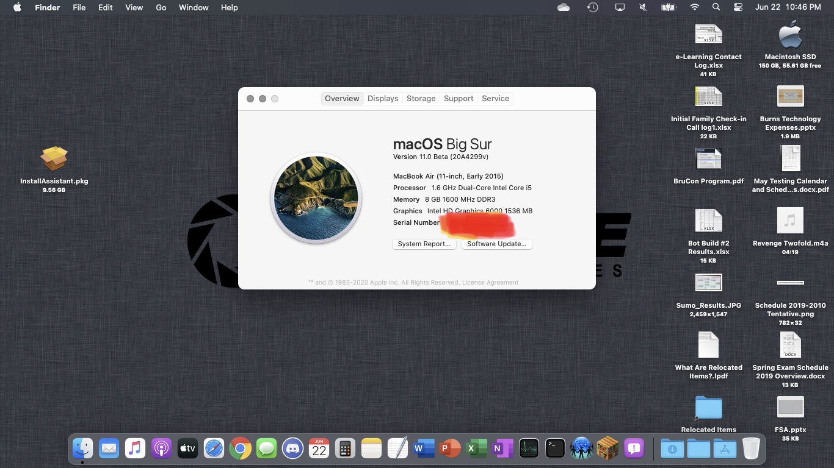Click the muted volume icon

click(643, 7)
